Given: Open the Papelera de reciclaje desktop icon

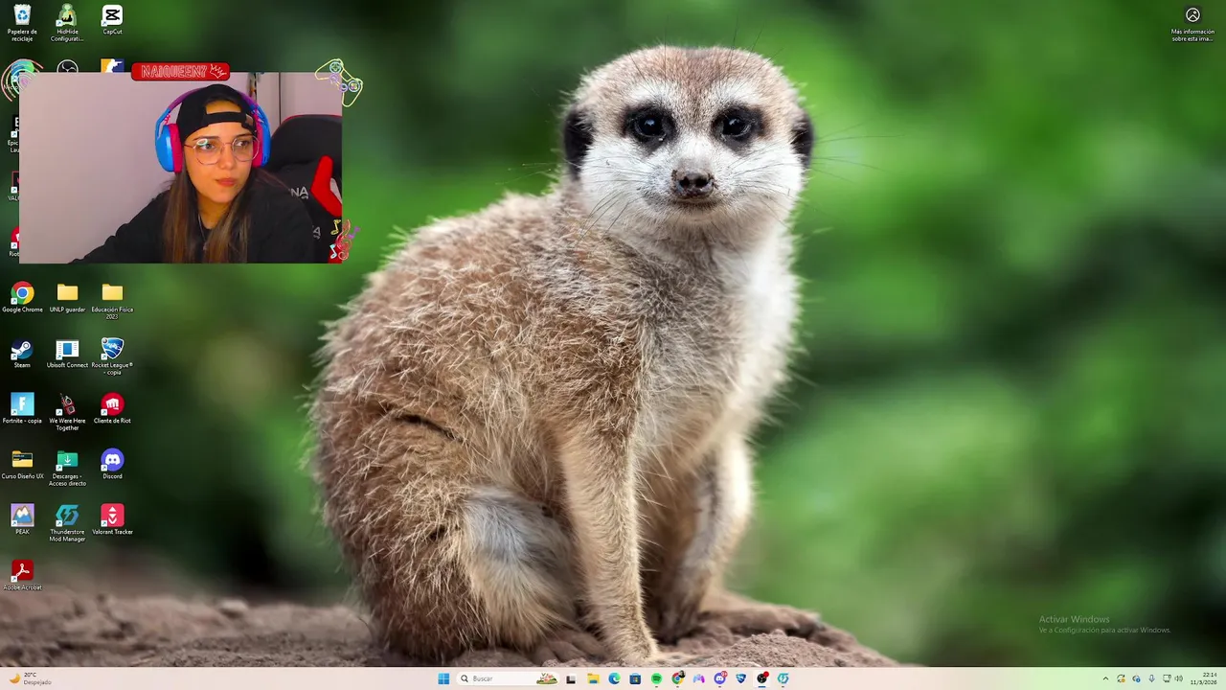Looking at the screenshot, I should 22,23.
